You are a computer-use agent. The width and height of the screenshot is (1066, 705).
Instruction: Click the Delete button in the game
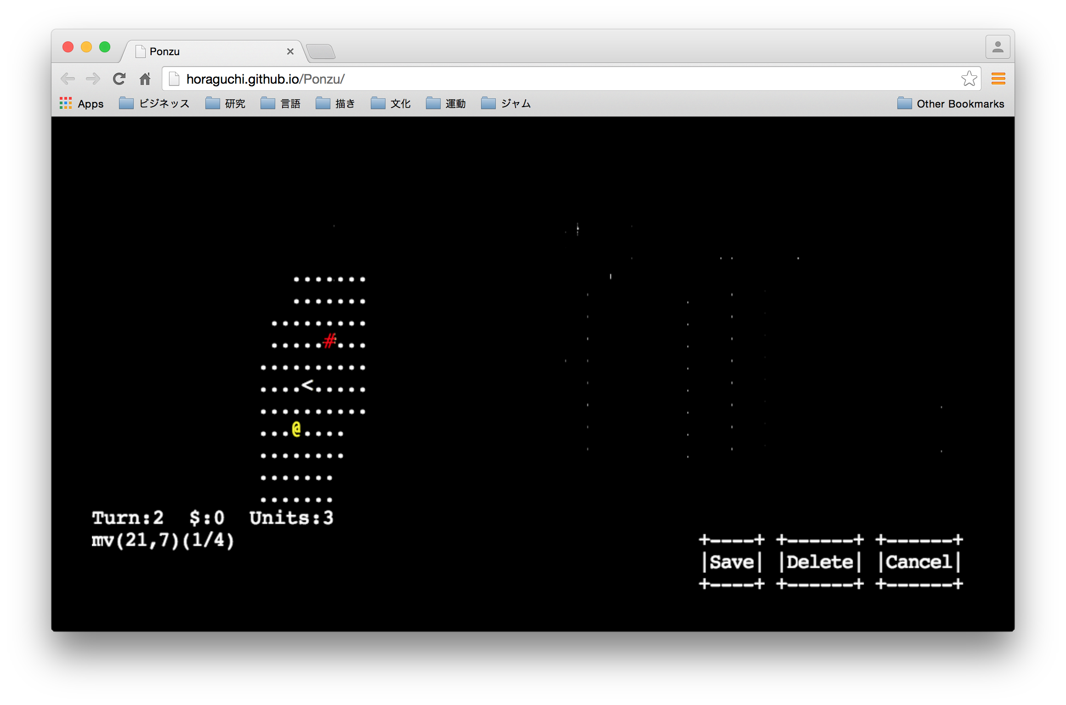click(820, 562)
